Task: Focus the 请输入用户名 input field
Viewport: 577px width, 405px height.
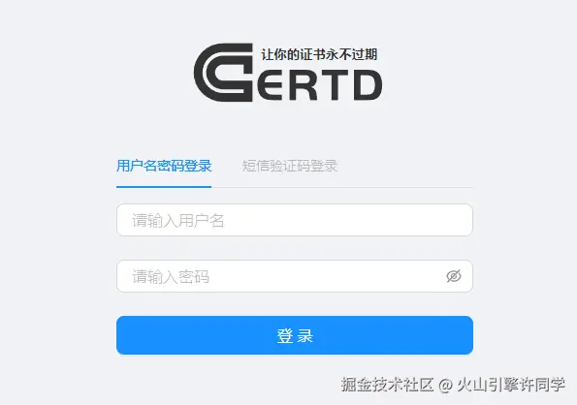Action: (x=295, y=220)
